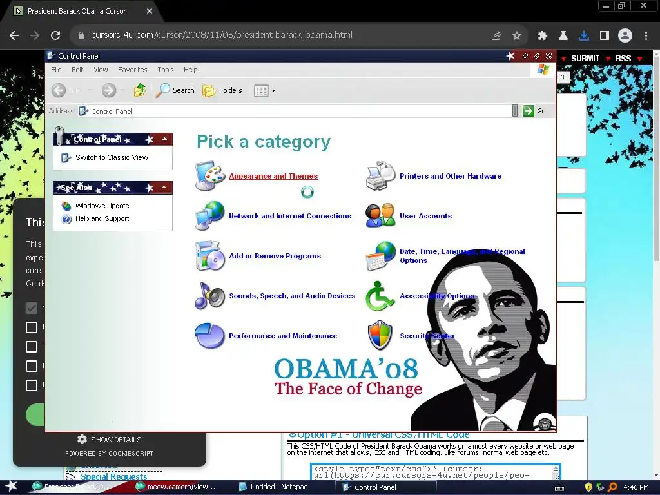The height and width of the screenshot is (495, 660).
Task: Tick the first unchecked cookie checkbox
Action: pos(32,327)
